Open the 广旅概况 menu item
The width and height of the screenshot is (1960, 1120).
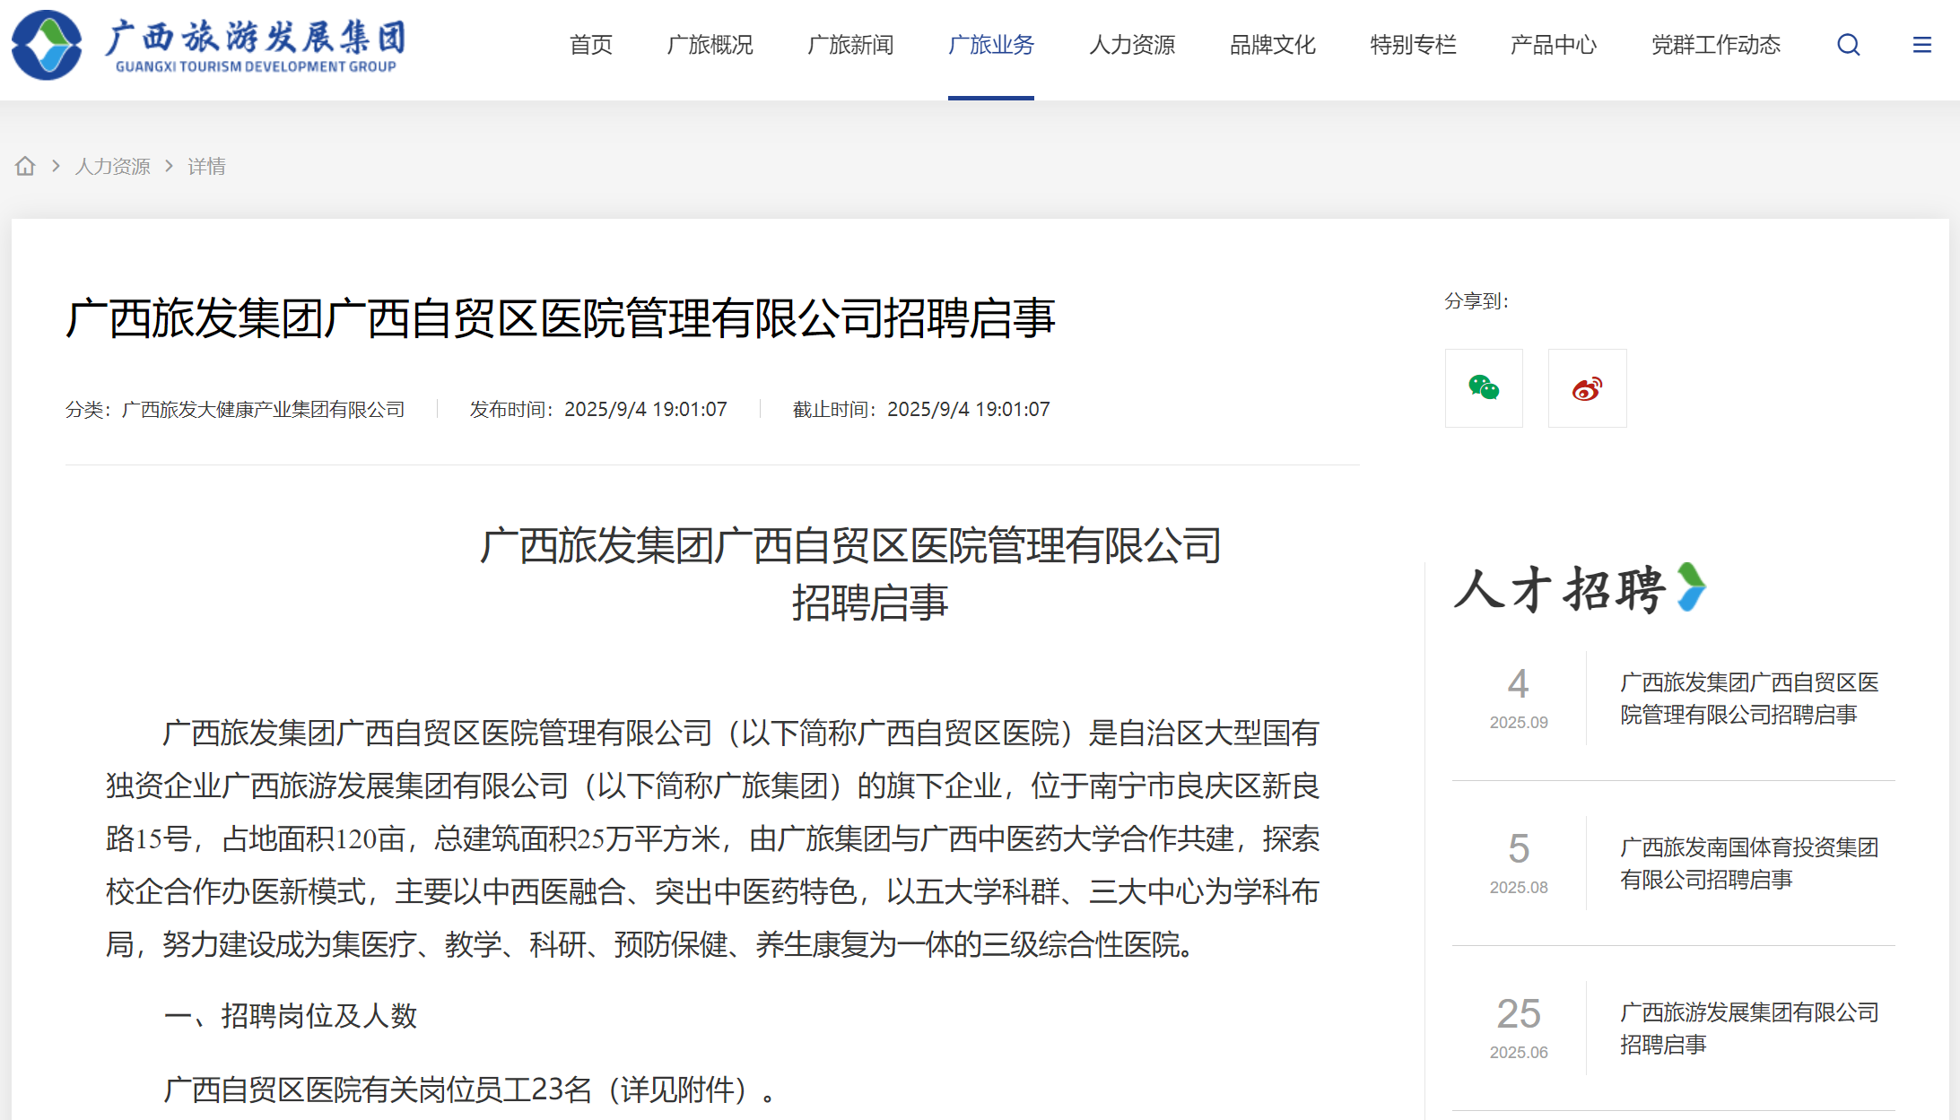(710, 45)
